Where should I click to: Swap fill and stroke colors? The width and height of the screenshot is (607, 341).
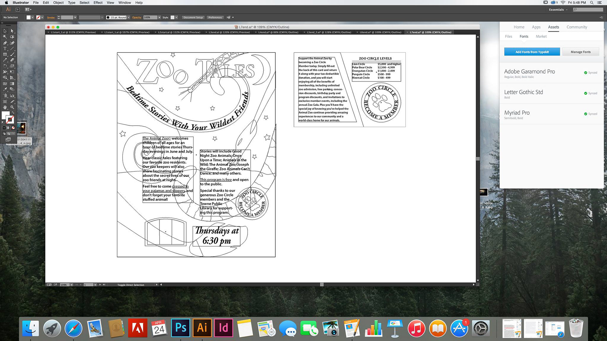[13, 113]
